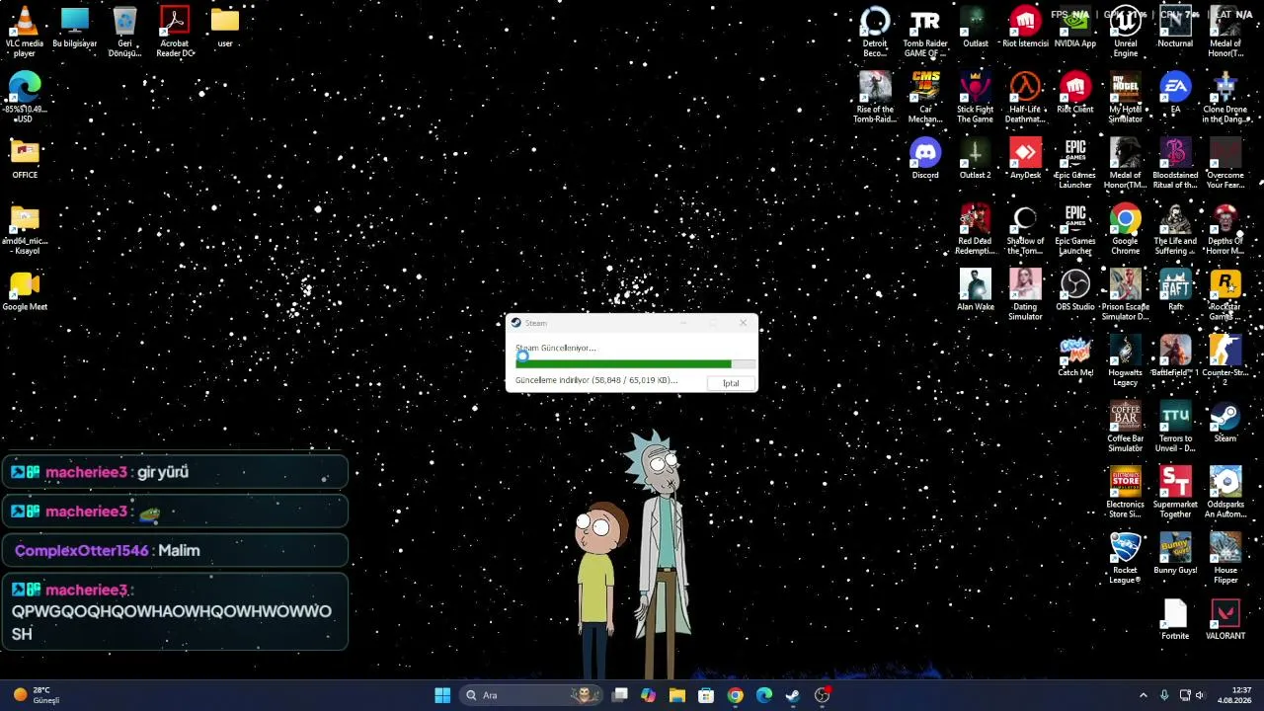Launch Acrobat Reader DC from the desktop
This screenshot has width=1264, height=711.
point(175,32)
